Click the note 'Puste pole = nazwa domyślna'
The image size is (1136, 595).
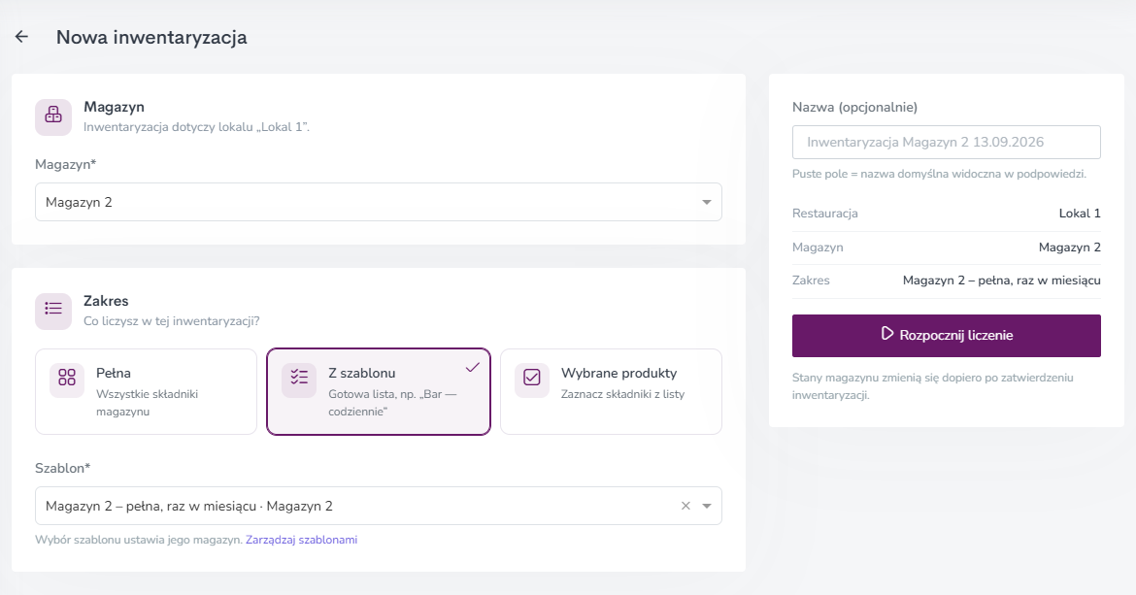coord(939,175)
